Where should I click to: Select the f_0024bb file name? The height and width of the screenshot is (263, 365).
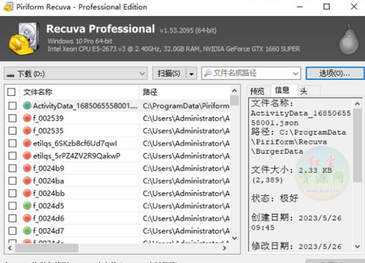pyautogui.click(x=49, y=194)
